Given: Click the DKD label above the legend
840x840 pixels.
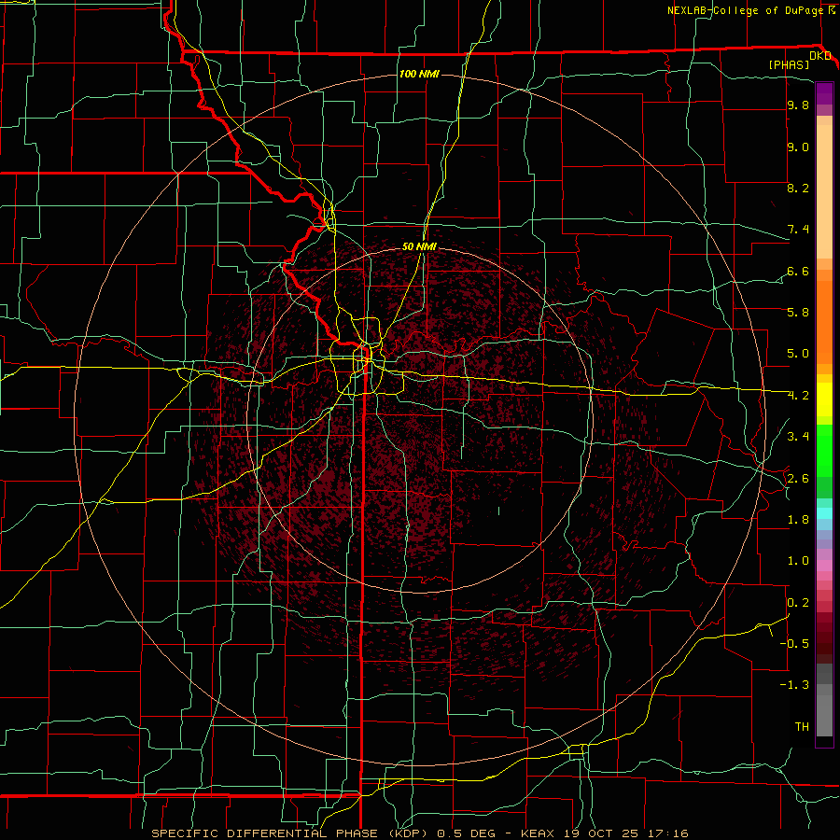Looking at the screenshot, I should (x=819, y=56).
